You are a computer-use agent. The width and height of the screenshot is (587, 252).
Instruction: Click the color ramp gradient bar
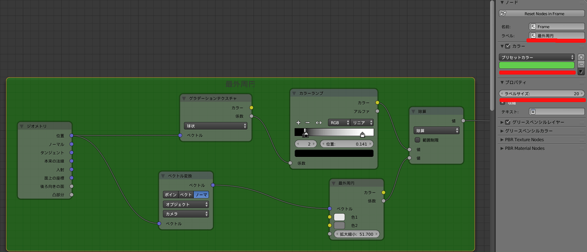point(334,132)
